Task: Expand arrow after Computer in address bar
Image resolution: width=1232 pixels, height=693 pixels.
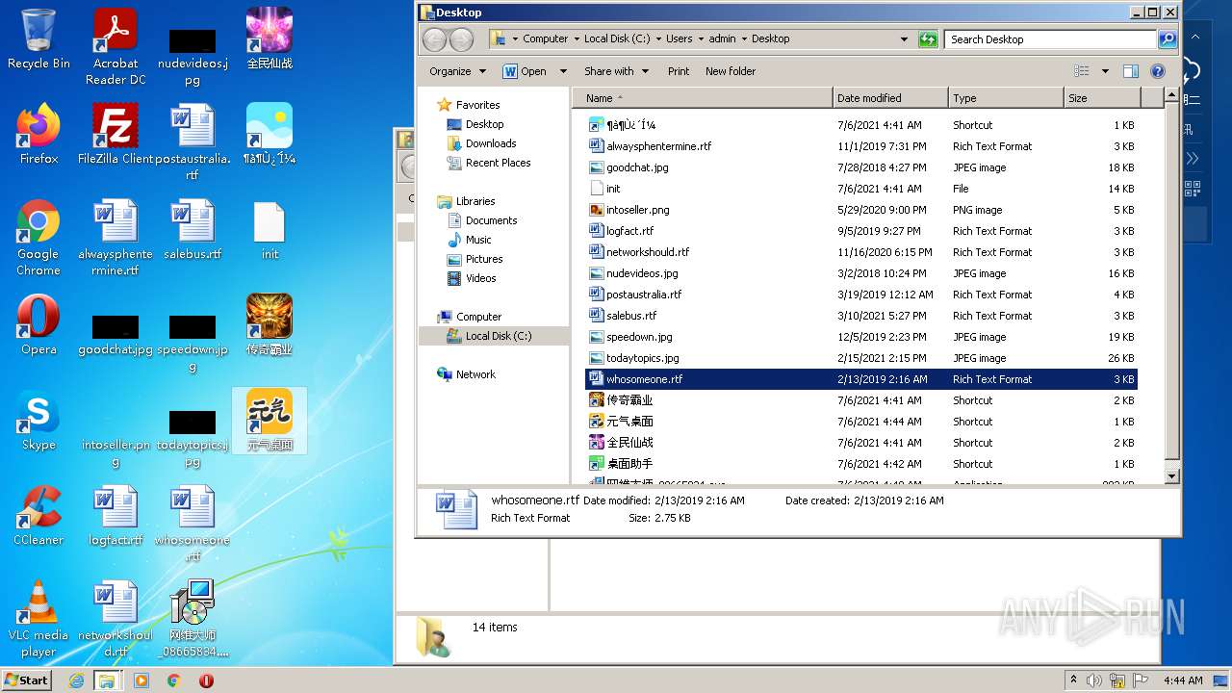Action: point(576,39)
